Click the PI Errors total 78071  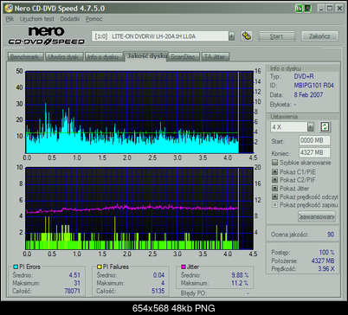pos(72,291)
